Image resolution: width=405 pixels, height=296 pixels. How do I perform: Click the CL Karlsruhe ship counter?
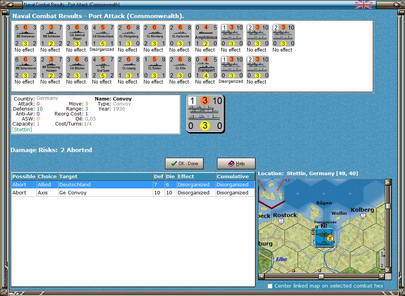click(x=180, y=35)
